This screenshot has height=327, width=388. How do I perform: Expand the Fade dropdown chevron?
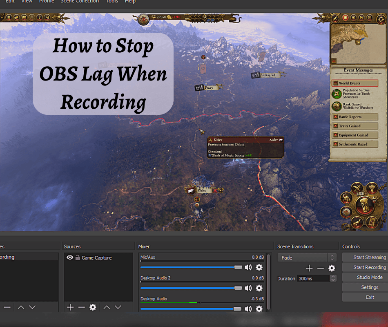coord(332,257)
